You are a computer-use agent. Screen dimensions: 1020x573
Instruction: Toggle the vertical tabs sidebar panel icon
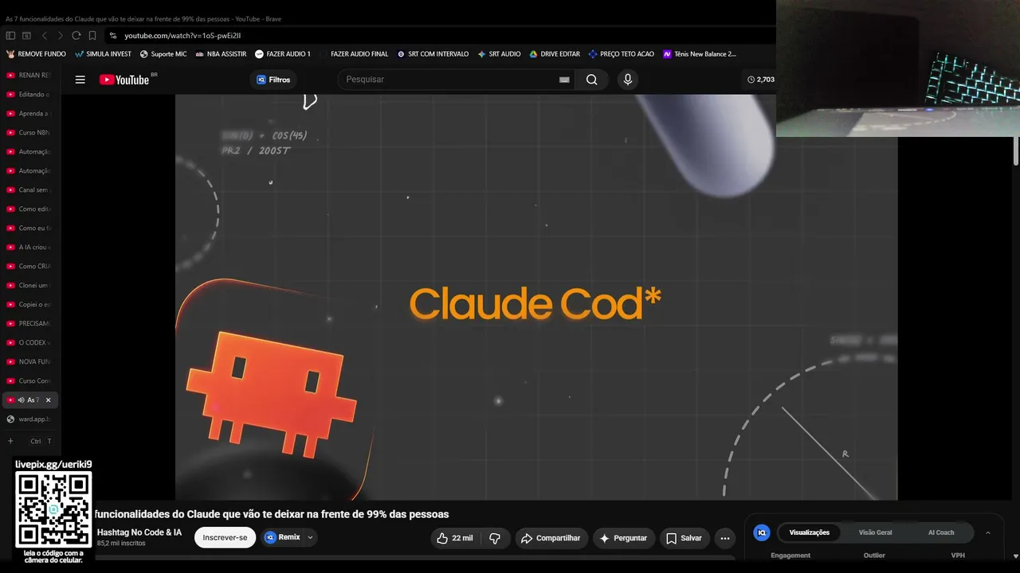pos(10,36)
